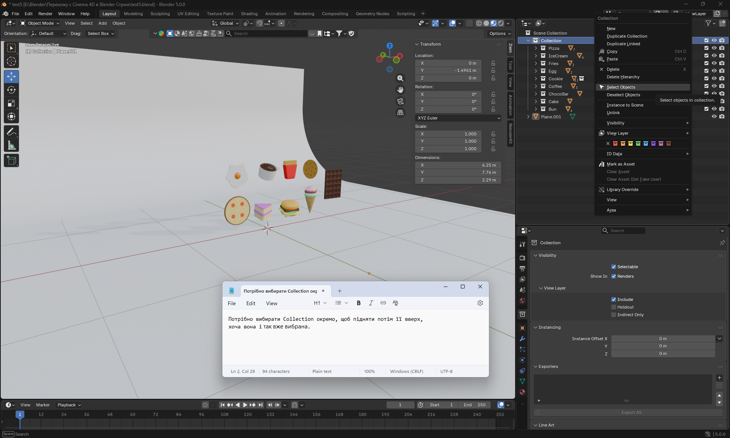
Task: Open the Modifiers wrench properties tab
Action: (x=522, y=339)
